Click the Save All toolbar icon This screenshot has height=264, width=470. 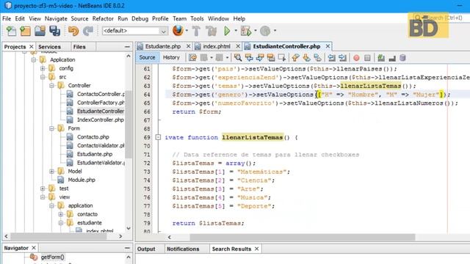pyautogui.click(x=55, y=31)
